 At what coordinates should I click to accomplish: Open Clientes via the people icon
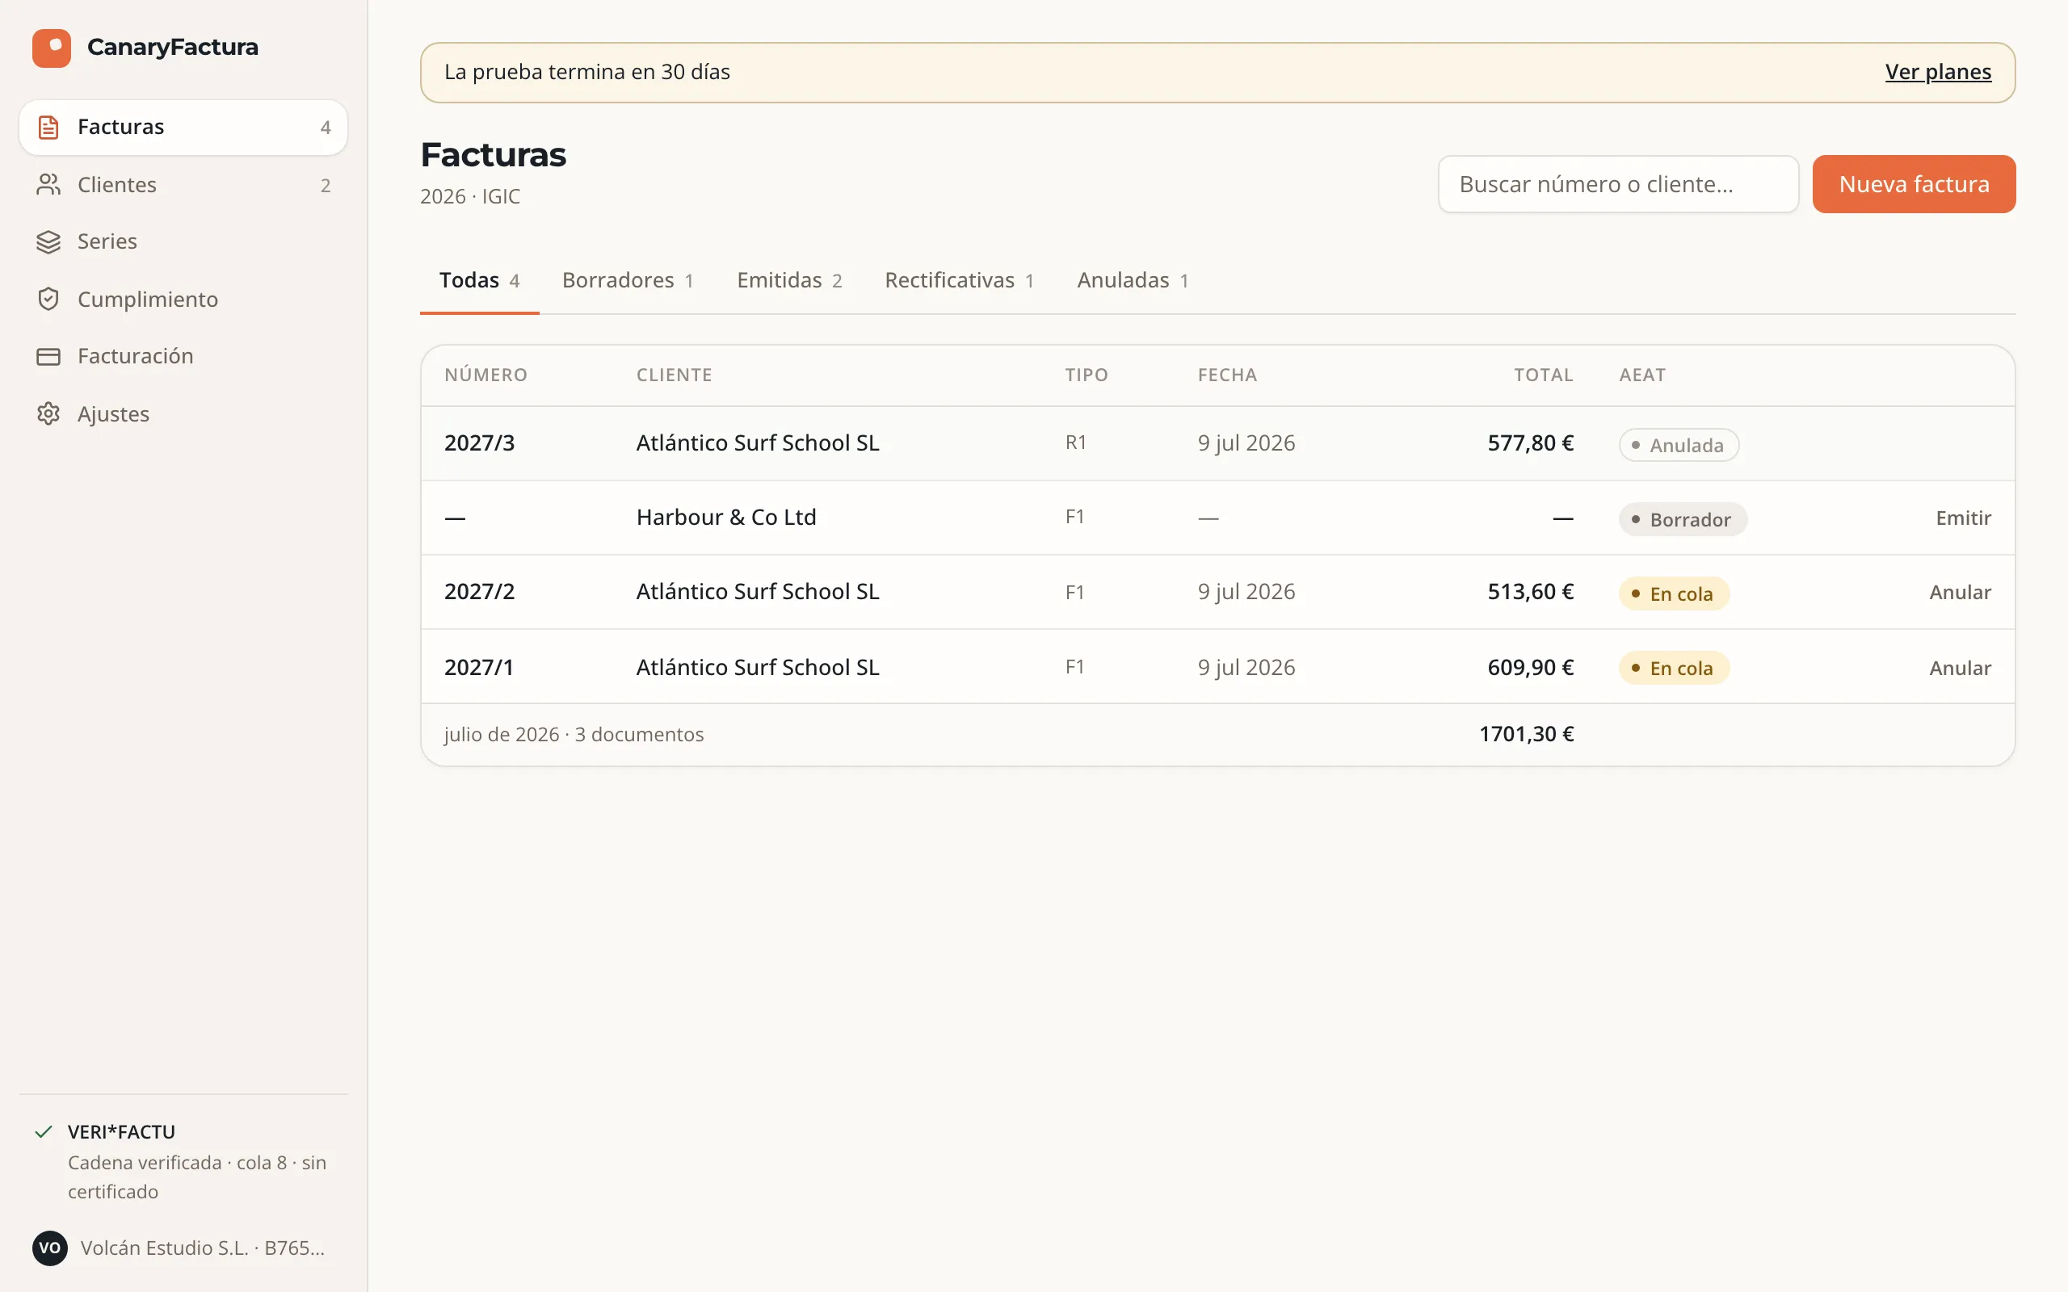tap(48, 185)
